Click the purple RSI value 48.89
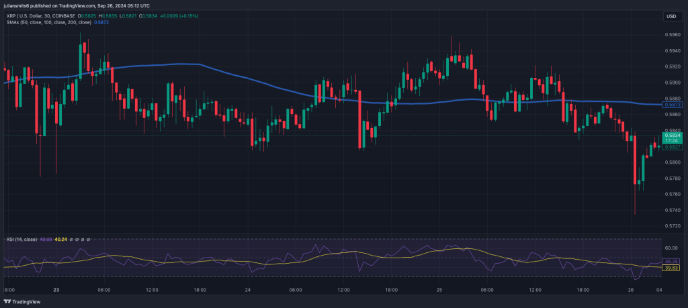 pyautogui.click(x=46, y=240)
